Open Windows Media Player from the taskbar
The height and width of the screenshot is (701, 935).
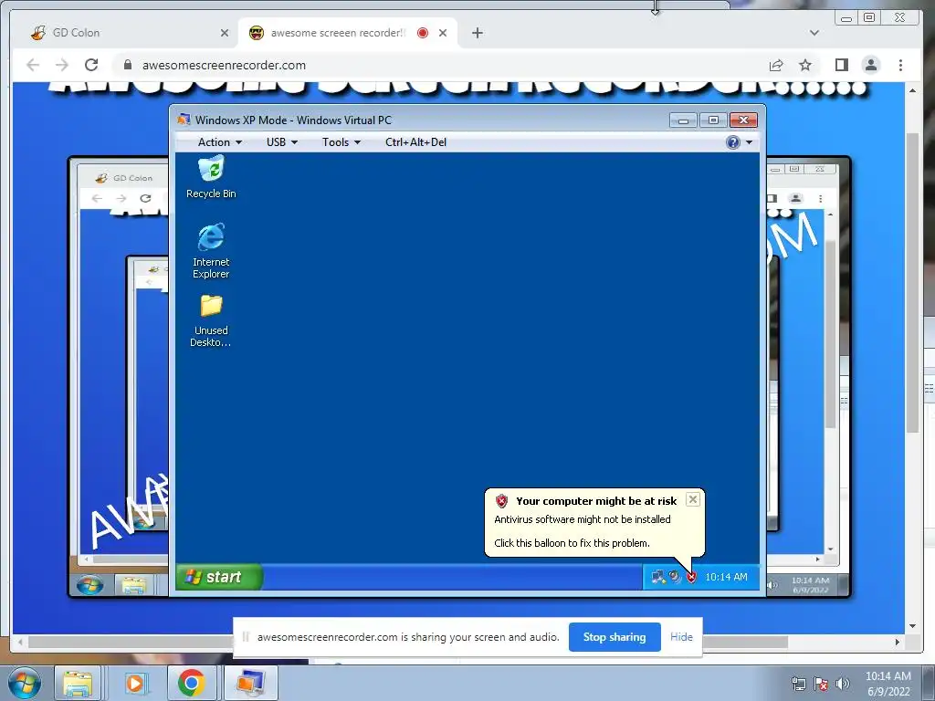tap(135, 684)
